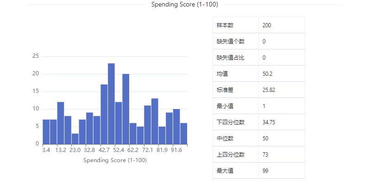
Task: Click the last bar at the chart's right end
Action: pyautogui.click(x=183, y=133)
